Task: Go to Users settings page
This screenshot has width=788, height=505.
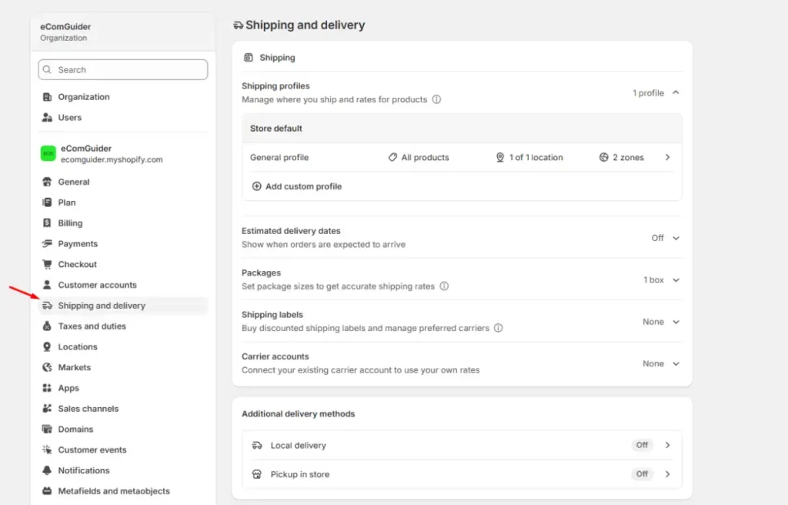Action: [x=122, y=117]
